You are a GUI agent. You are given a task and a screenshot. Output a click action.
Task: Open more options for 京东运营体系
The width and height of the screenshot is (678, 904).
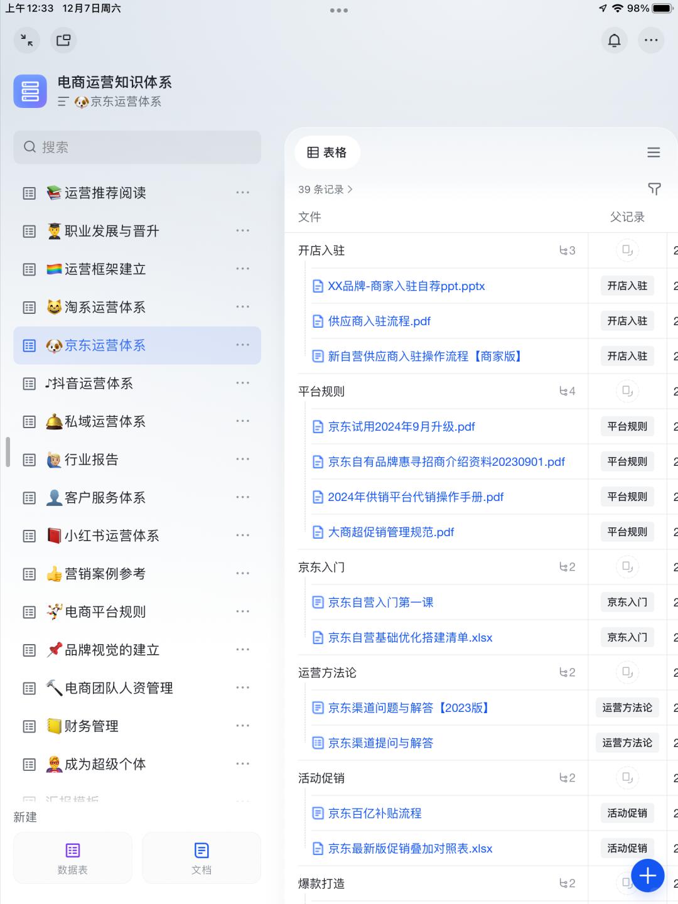243,345
